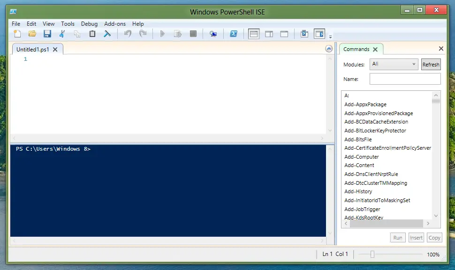Open the Help menu
Viewport: 455px width, 270px height.
coord(138,24)
